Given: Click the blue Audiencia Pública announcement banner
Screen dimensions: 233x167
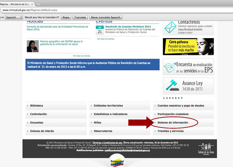Looking at the screenshot, I should tap(92, 65).
